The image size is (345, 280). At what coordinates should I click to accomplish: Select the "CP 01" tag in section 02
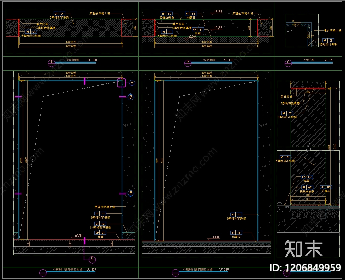[x=198, y=30]
